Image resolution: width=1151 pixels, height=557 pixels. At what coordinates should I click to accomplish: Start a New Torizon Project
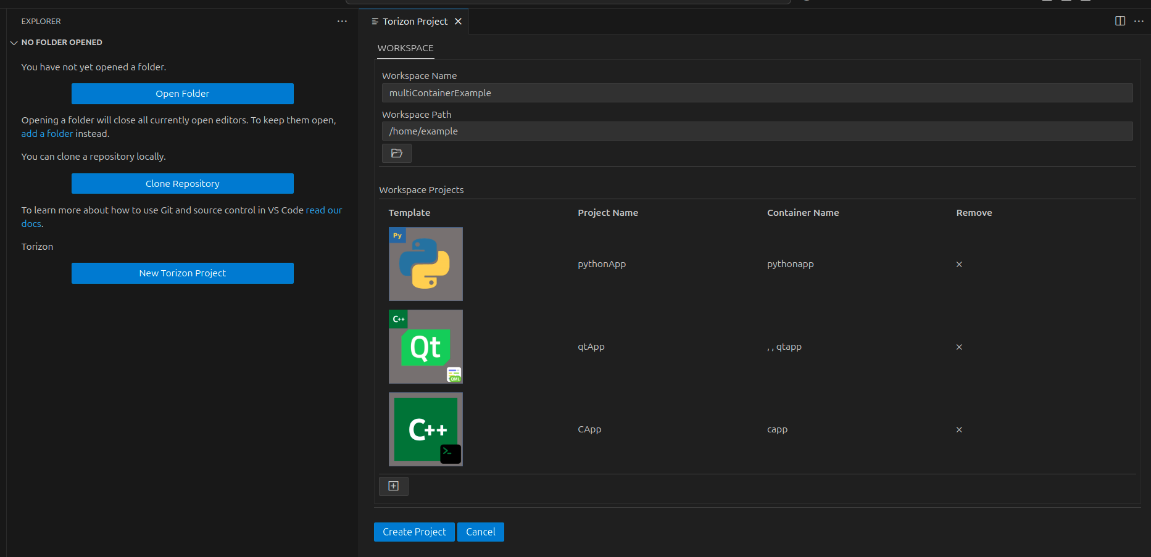[182, 273]
